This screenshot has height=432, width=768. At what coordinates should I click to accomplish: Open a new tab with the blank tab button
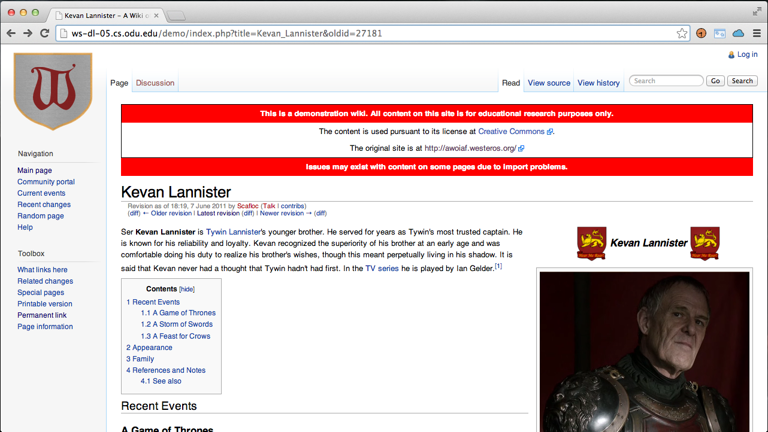[176, 16]
